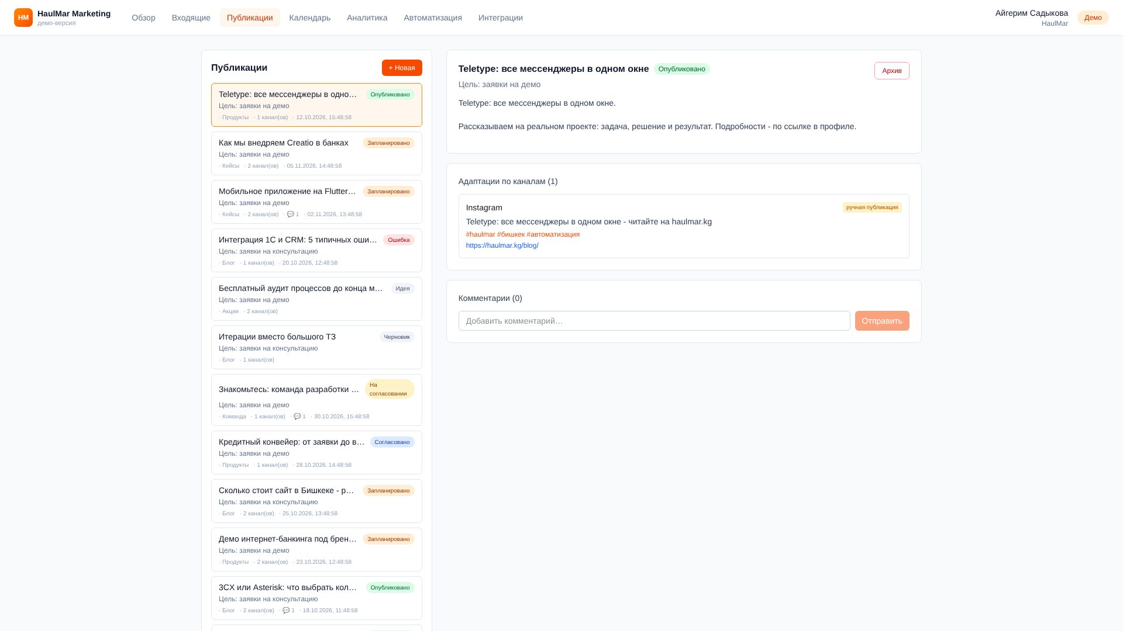1123x631 pixels.
Task: Select the Интеграция 1С и CRM publication
Action: coord(316,250)
